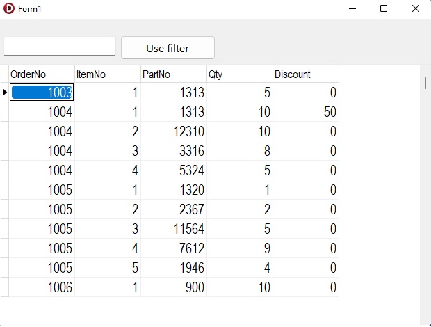The height and width of the screenshot is (327, 431).
Task: Click the Discount cell showing 50
Action: tap(306, 112)
